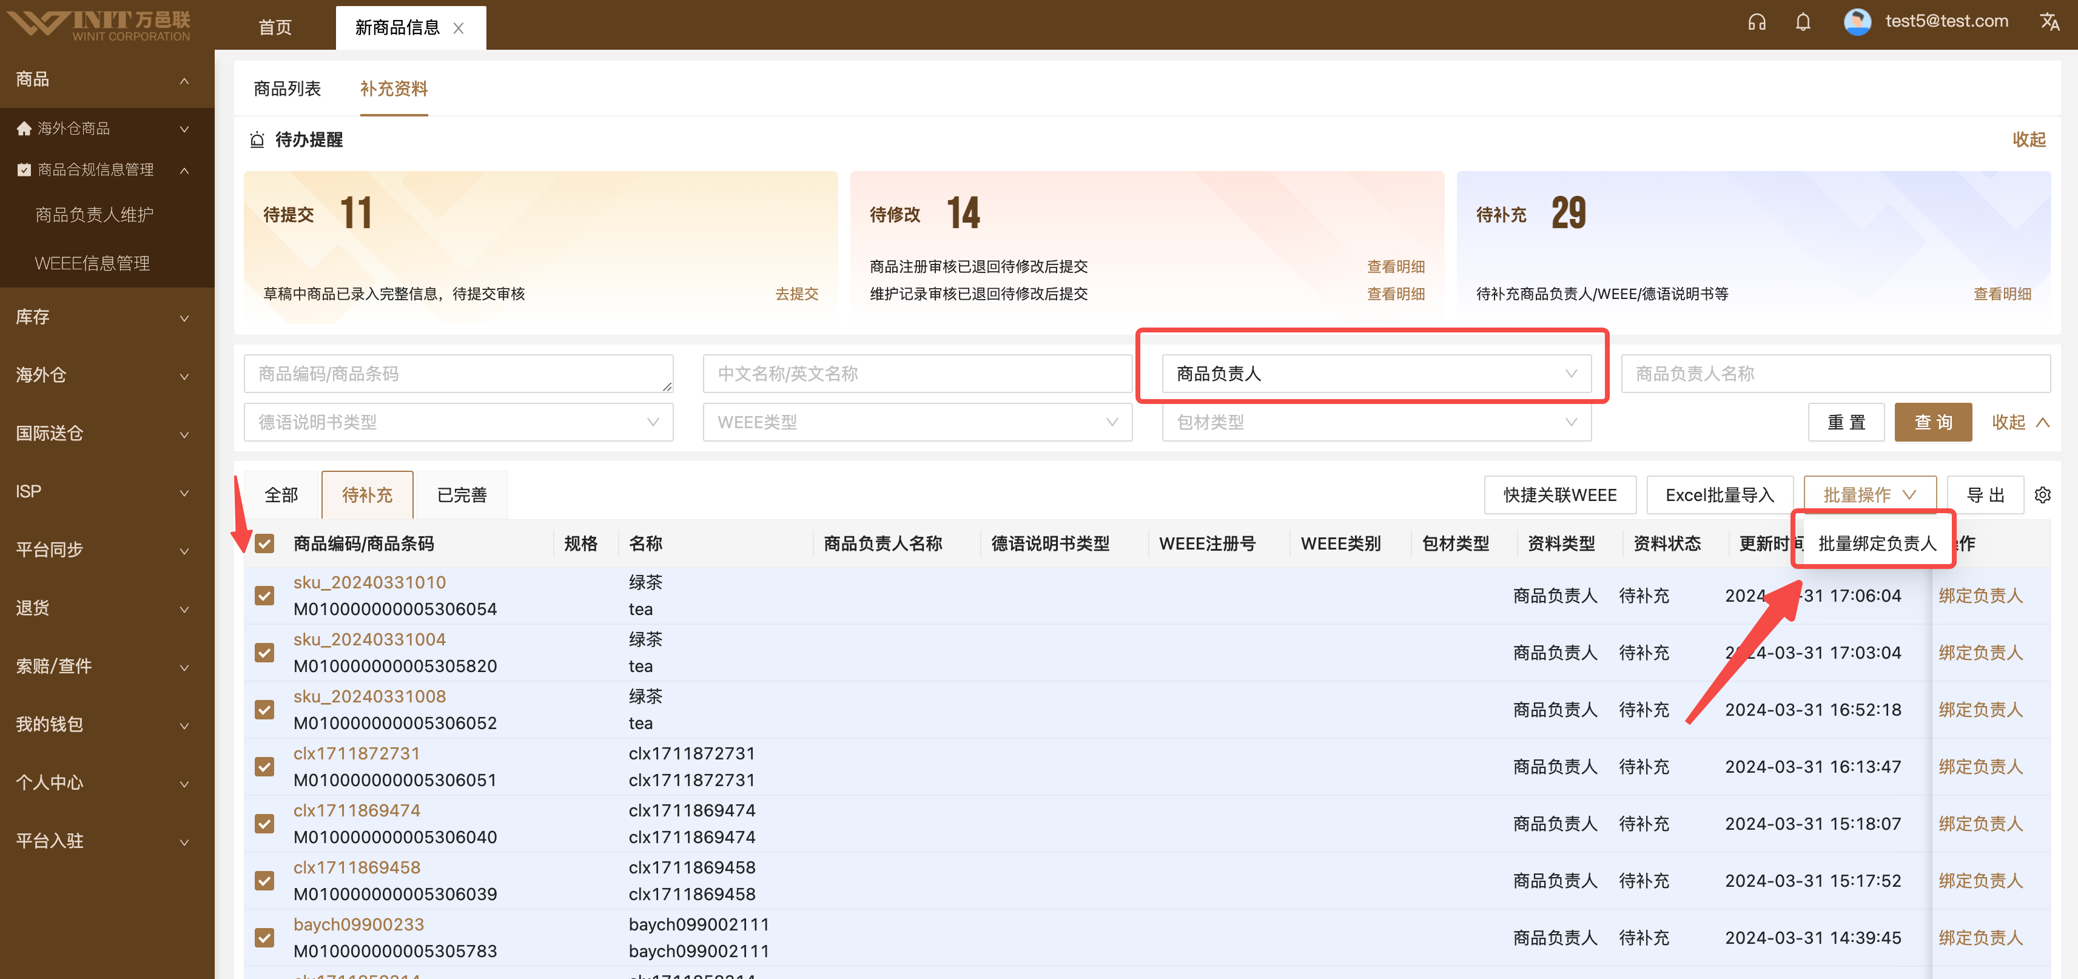Expand the ISP sidebar menu

[107, 491]
